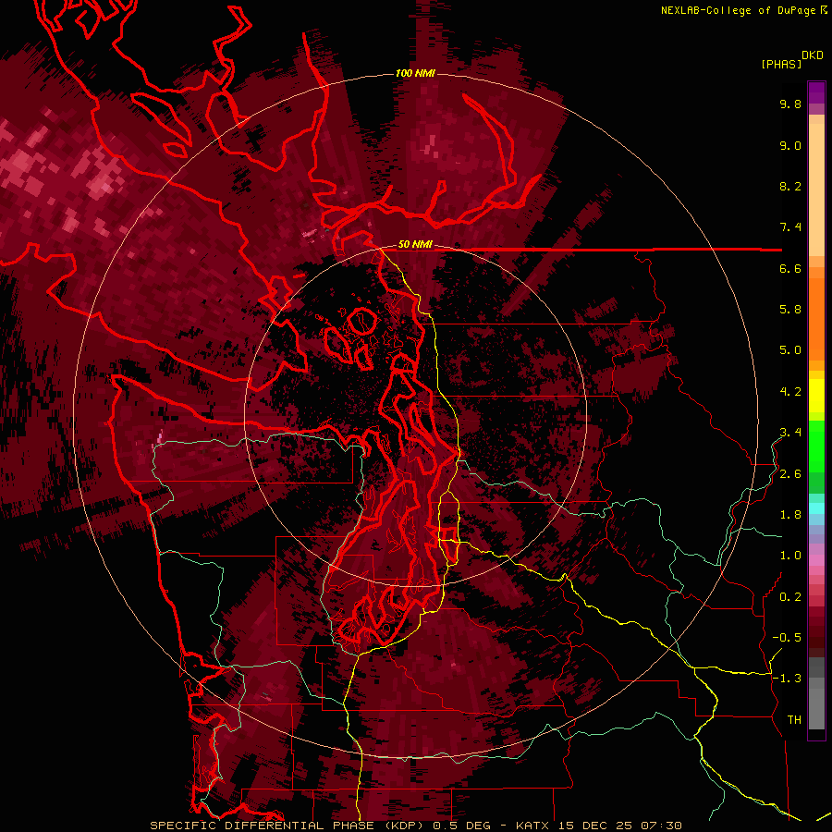This screenshot has height=832, width=832.
Task: Click the -1.3 value on the color scale
Action: 787,679
